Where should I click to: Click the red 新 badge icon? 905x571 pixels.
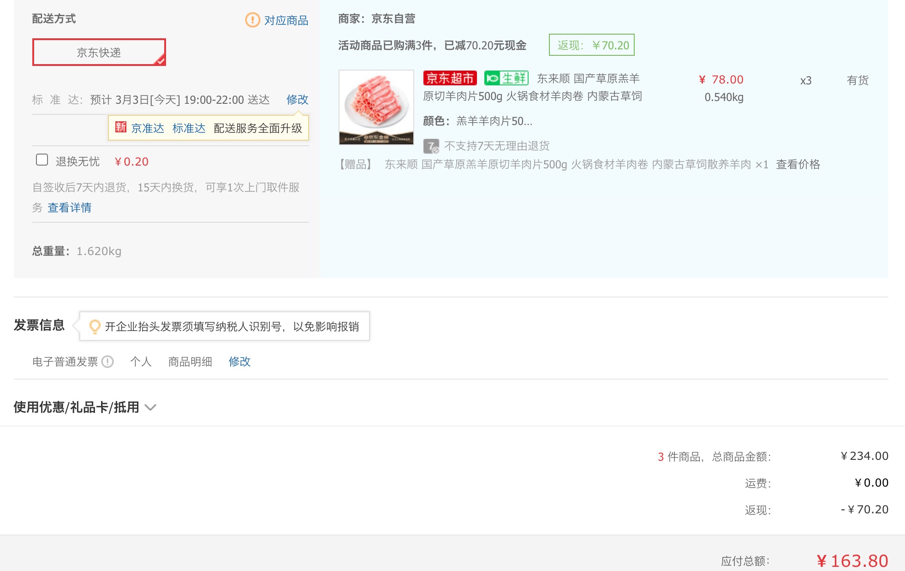point(121,127)
